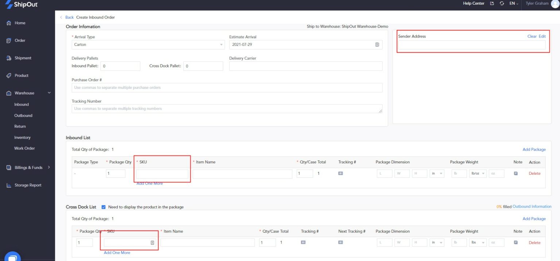Click the share icon next to Help Center
The image size is (560, 261).
pyautogui.click(x=492, y=3)
